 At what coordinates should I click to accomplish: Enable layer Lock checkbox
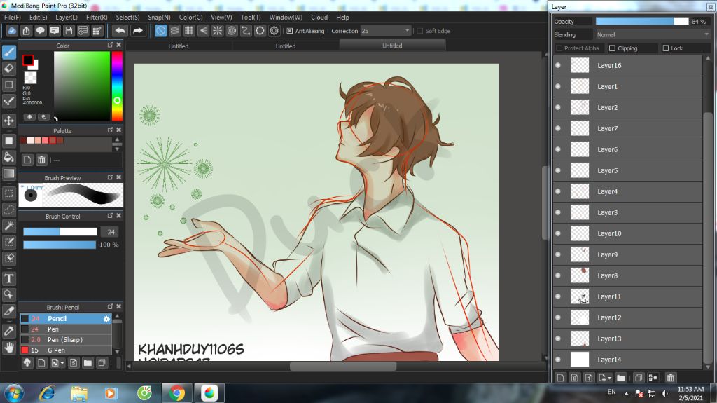(x=666, y=48)
